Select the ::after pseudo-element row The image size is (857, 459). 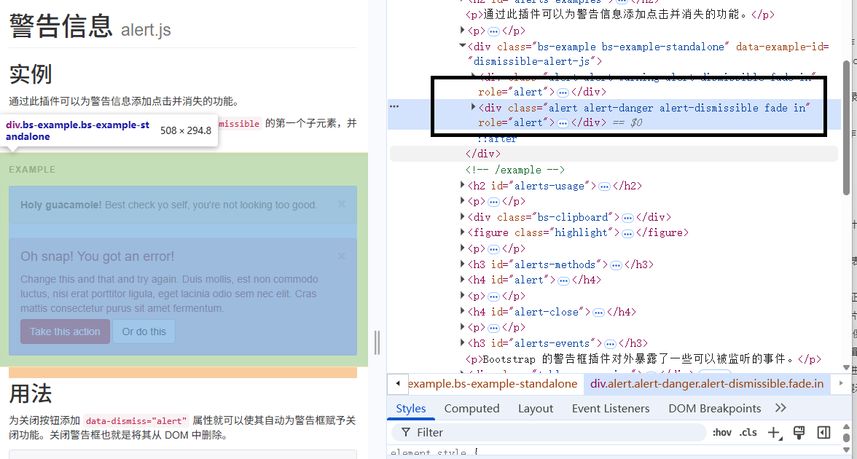pos(497,138)
